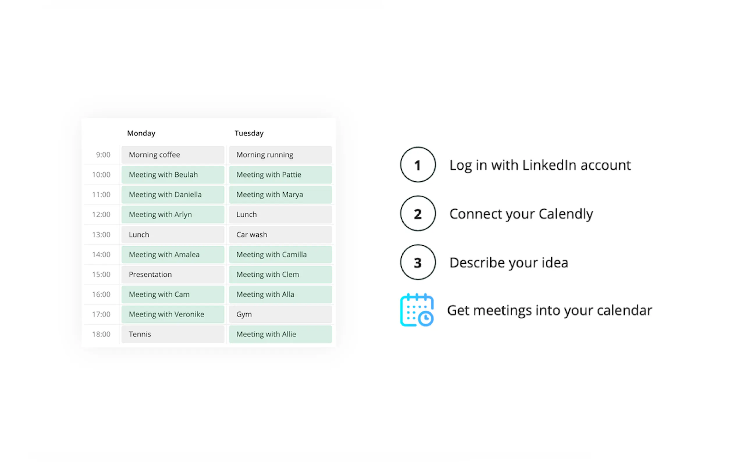The height and width of the screenshot is (462, 739).
Task: Select the Presentation event on Monday
Action: [173, 274]
